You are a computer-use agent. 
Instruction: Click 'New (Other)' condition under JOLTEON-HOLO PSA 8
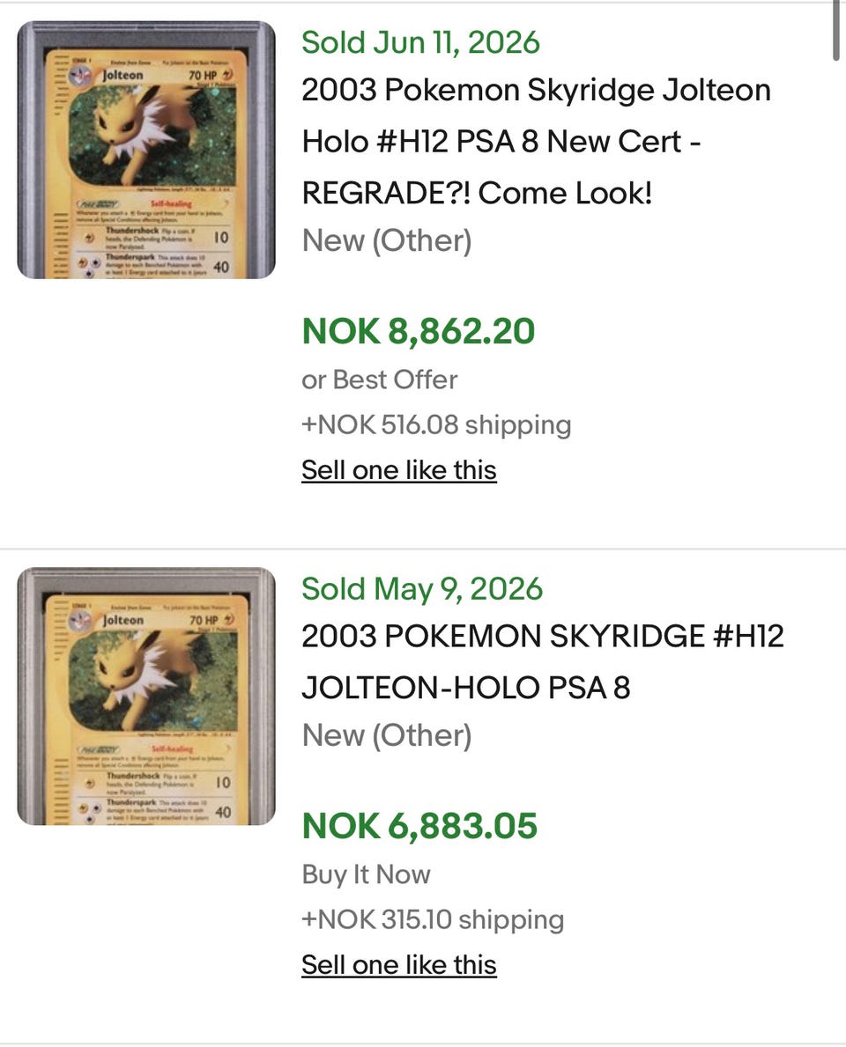(387, 735)
